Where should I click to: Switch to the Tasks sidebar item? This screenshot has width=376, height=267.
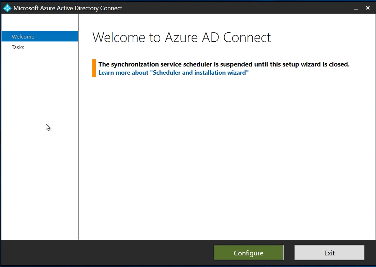(x=18, y=47)
